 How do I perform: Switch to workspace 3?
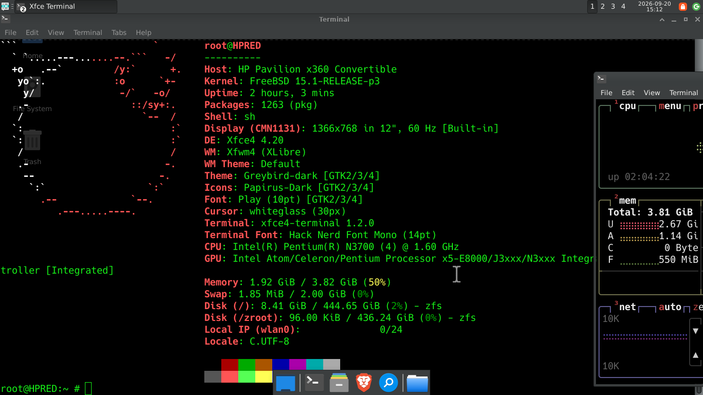(x=613, y=7)
